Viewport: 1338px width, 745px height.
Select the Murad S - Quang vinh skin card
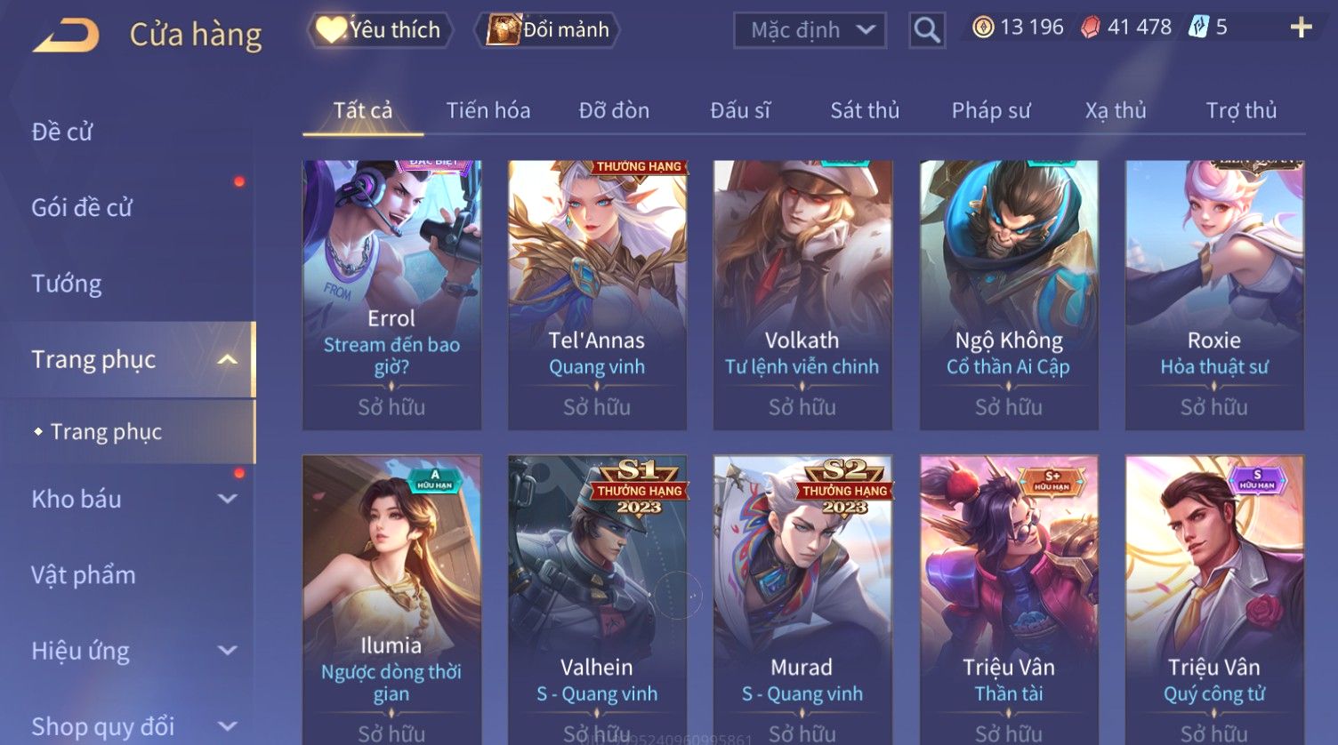point(802,600)
